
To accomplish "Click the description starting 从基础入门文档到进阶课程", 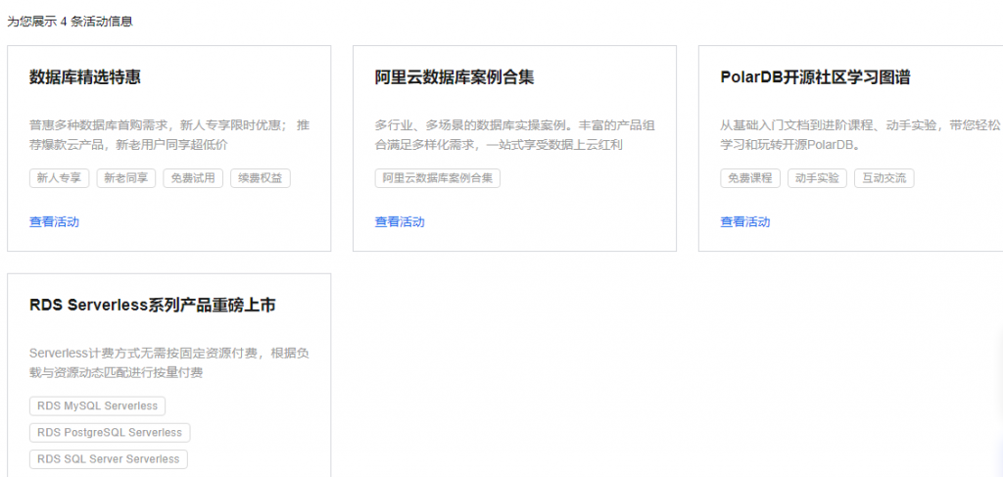I will coord(860,135).
